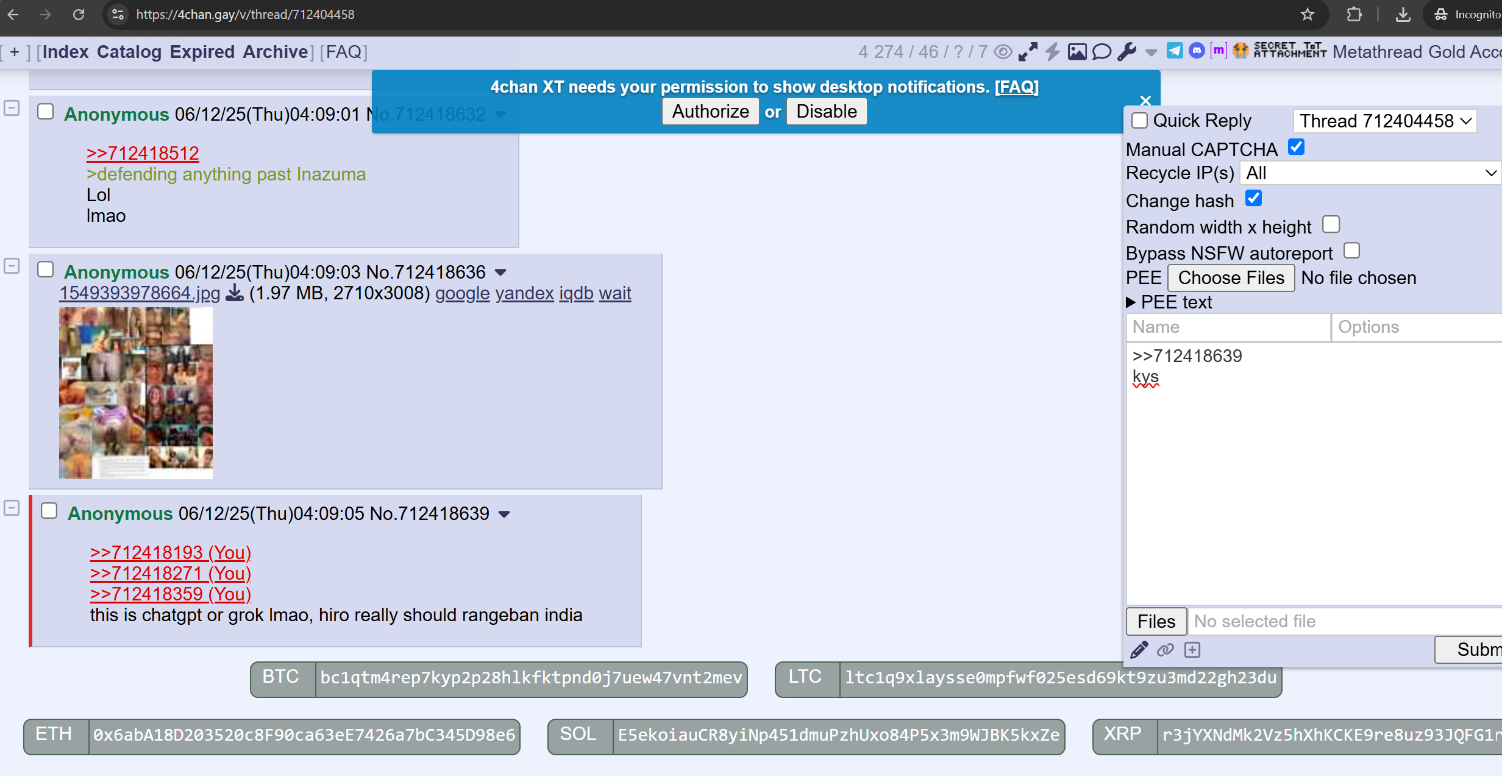This screenshot has height=776, width=1502.
Task: Select checkbox for post No.712418639
Action: [49, 511]
